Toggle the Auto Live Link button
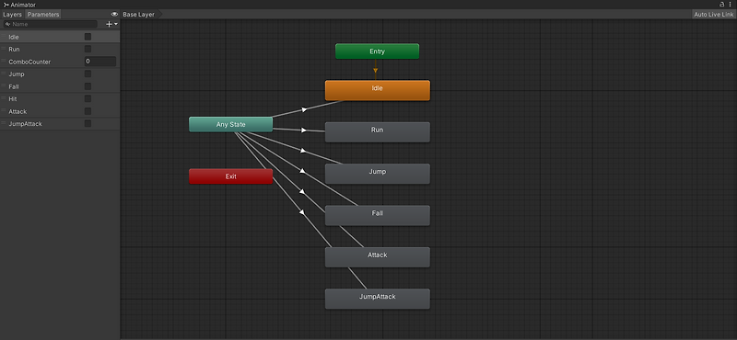Image resolution: width=737 pixels, height=340 pixels. [x=713, y=15]
